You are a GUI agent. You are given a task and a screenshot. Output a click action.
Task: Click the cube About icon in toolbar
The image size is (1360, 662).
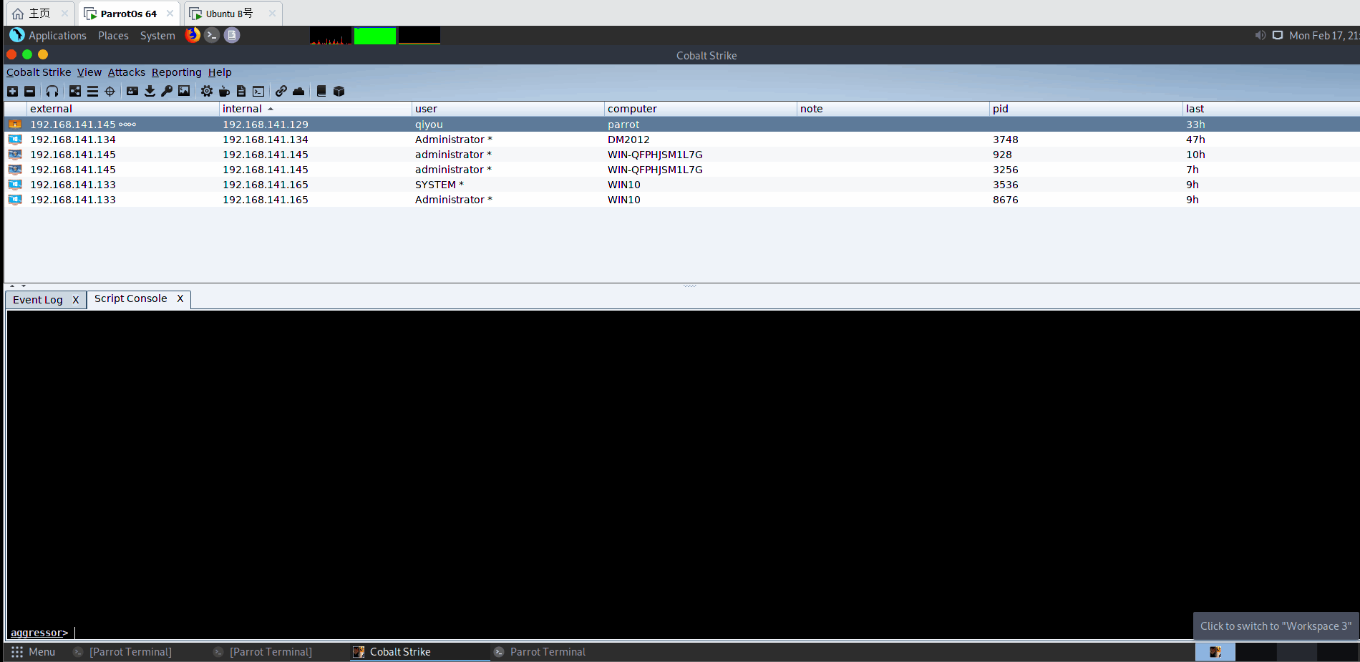coord(339,91)
